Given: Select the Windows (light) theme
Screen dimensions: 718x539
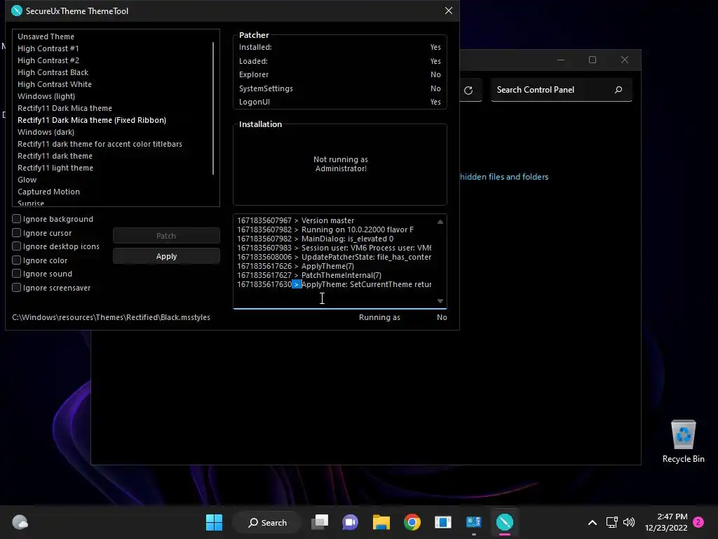Looking at the screenshot, I should [46, 96].
